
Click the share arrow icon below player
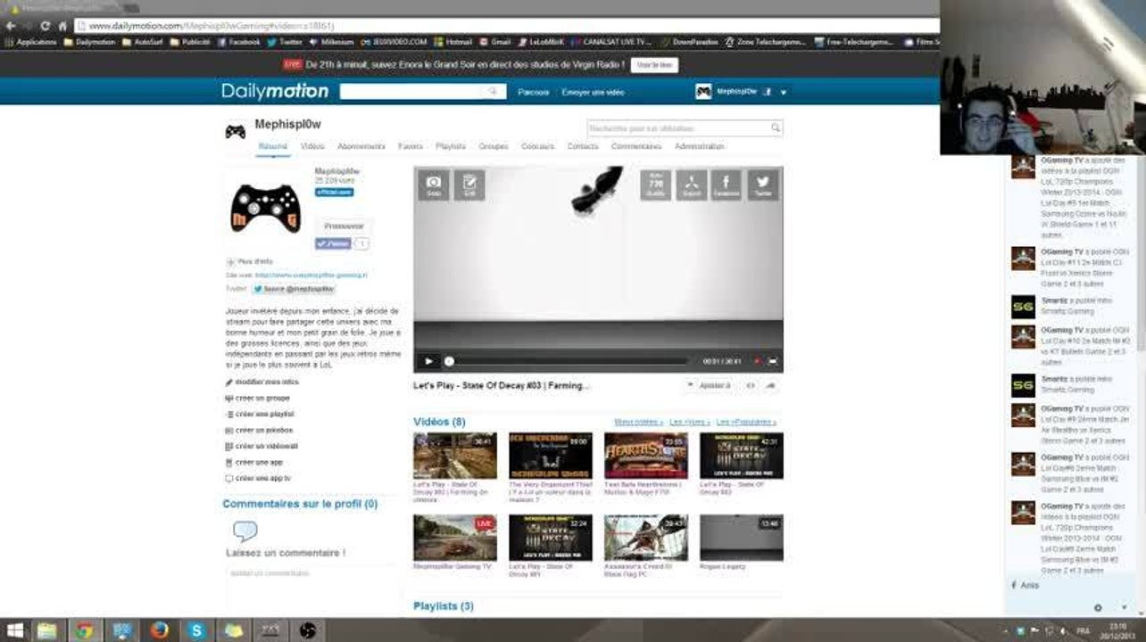click(x=771, y=385)
